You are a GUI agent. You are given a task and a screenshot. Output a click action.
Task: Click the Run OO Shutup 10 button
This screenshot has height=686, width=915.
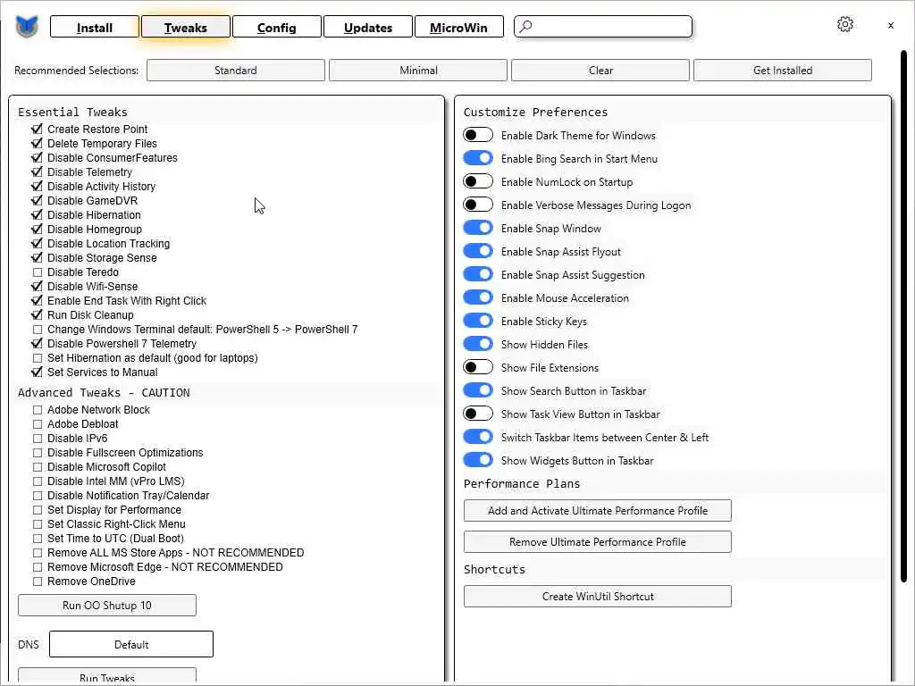pyautogui.click(x=107, y=606)
